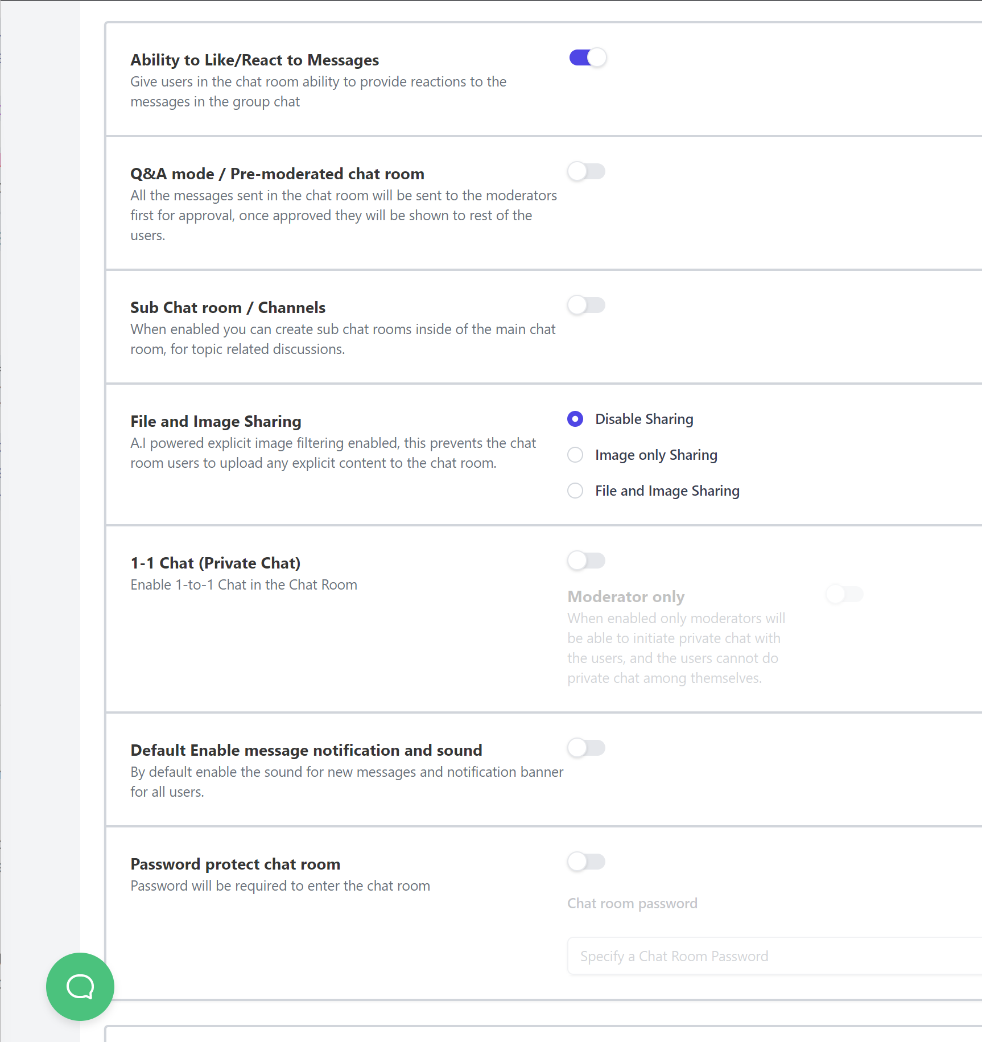Enable Q&A mode pre-moderated chat toggle
Viewport: 982px width, 1042px height.
(x=586, y=171)
